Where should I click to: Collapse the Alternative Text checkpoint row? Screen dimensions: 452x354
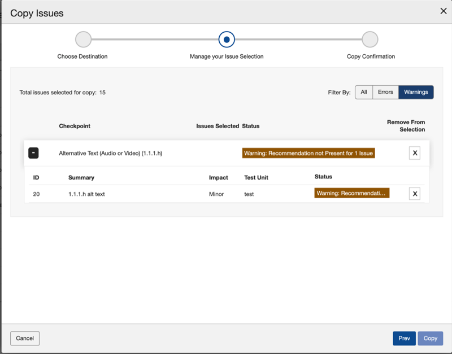click(x=33, y=153)
